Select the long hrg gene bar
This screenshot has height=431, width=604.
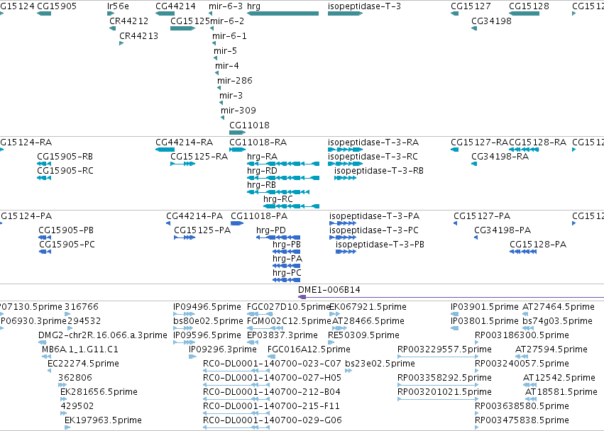tap(282, 13)
